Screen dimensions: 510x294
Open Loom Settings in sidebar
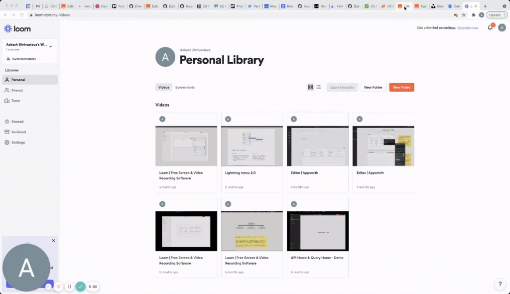pos(29,143)
